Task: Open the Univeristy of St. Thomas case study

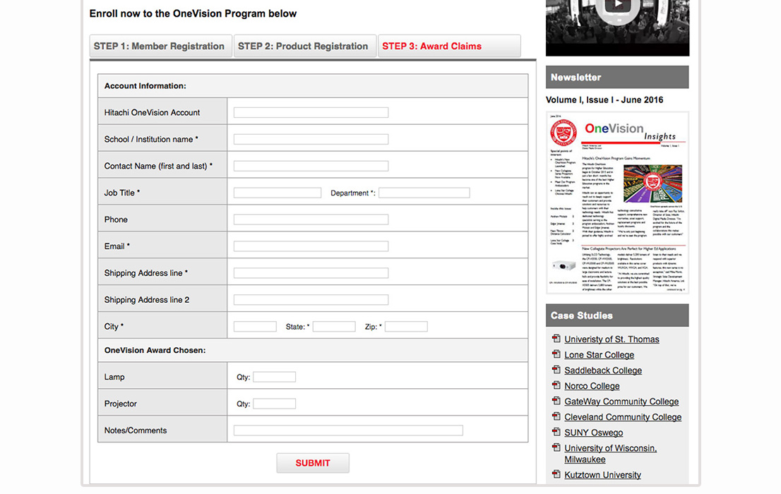Action: pyautogui.click(x=612, y=339)
